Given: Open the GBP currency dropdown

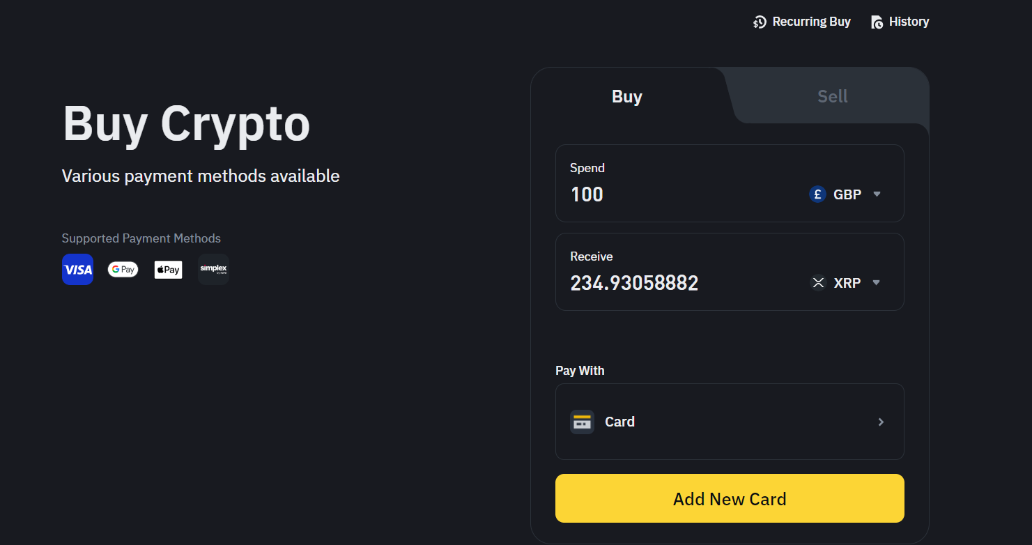Looking at the screenshot, I should [877, 194].
